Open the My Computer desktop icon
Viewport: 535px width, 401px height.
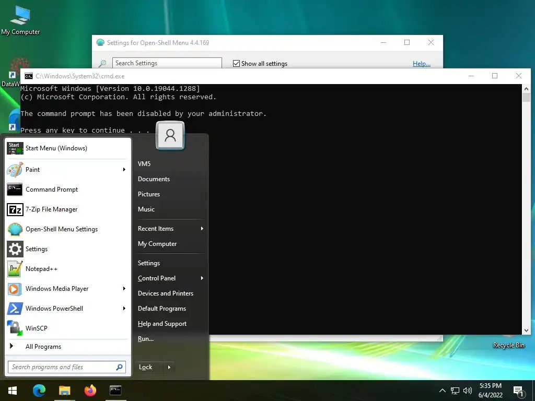click(x=20, y=20)
